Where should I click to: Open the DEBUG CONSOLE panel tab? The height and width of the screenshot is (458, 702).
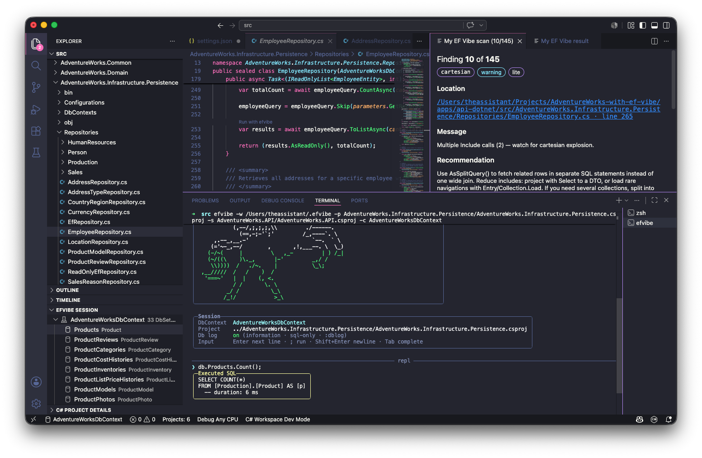point(283,200)
